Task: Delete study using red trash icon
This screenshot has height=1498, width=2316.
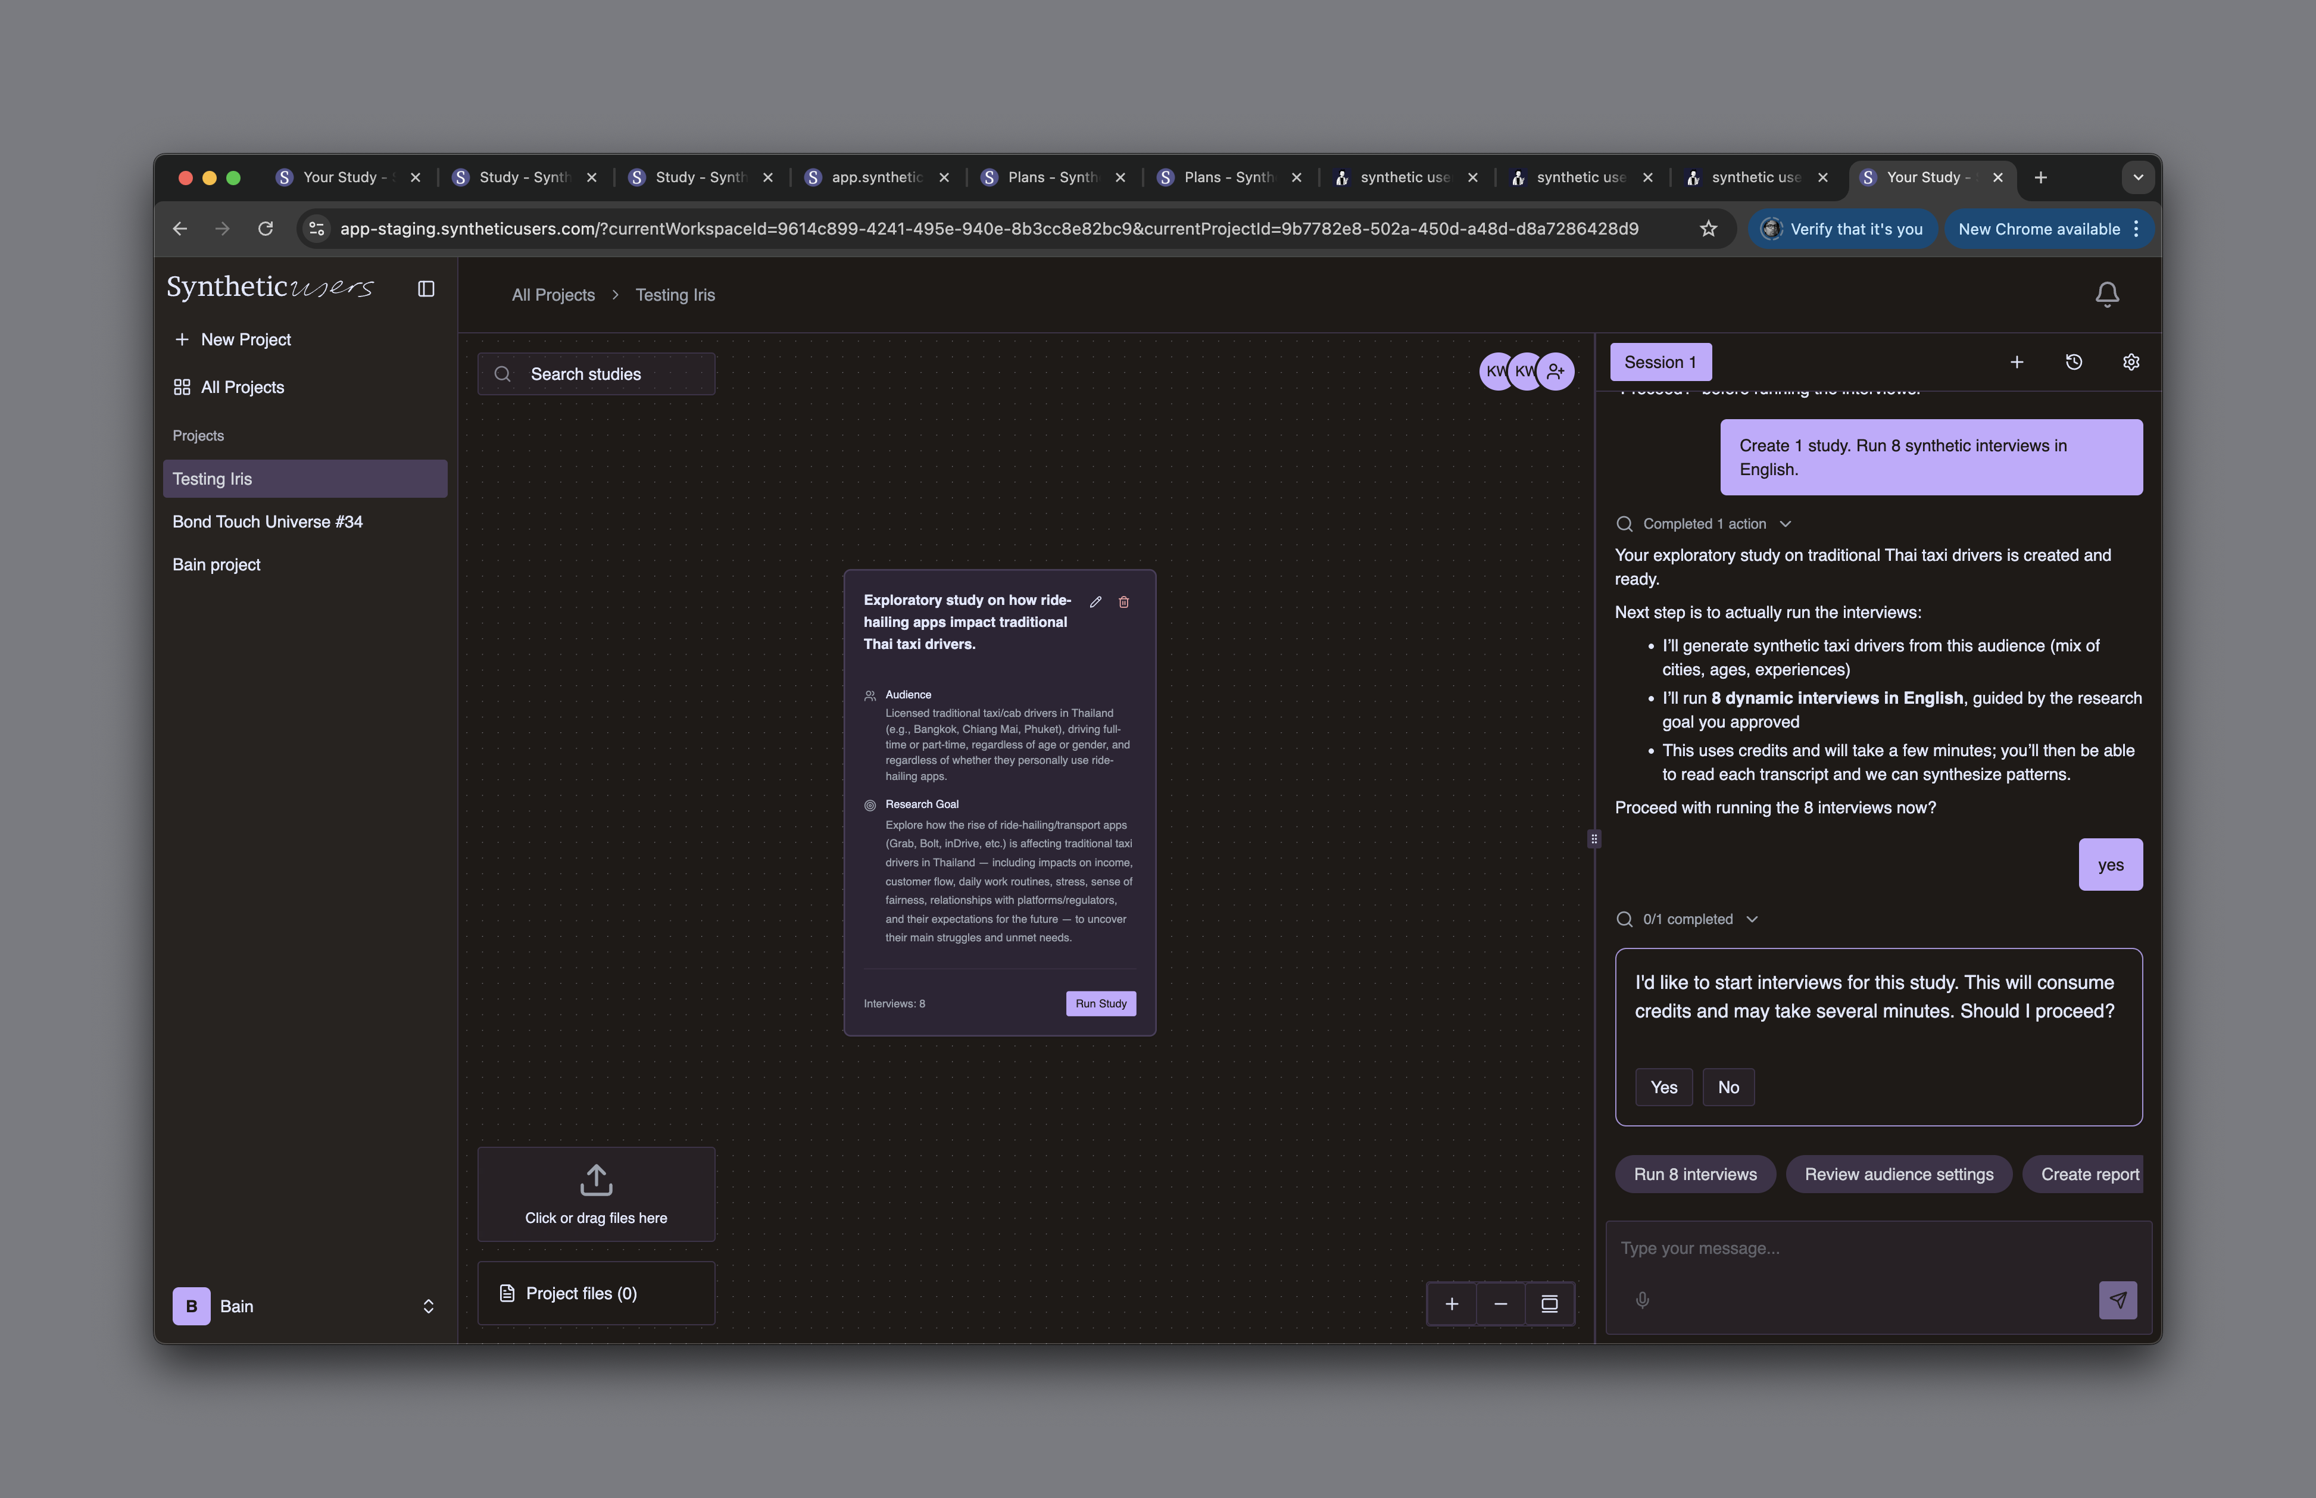Action: pyautogui.click(x=1123, y=602)
